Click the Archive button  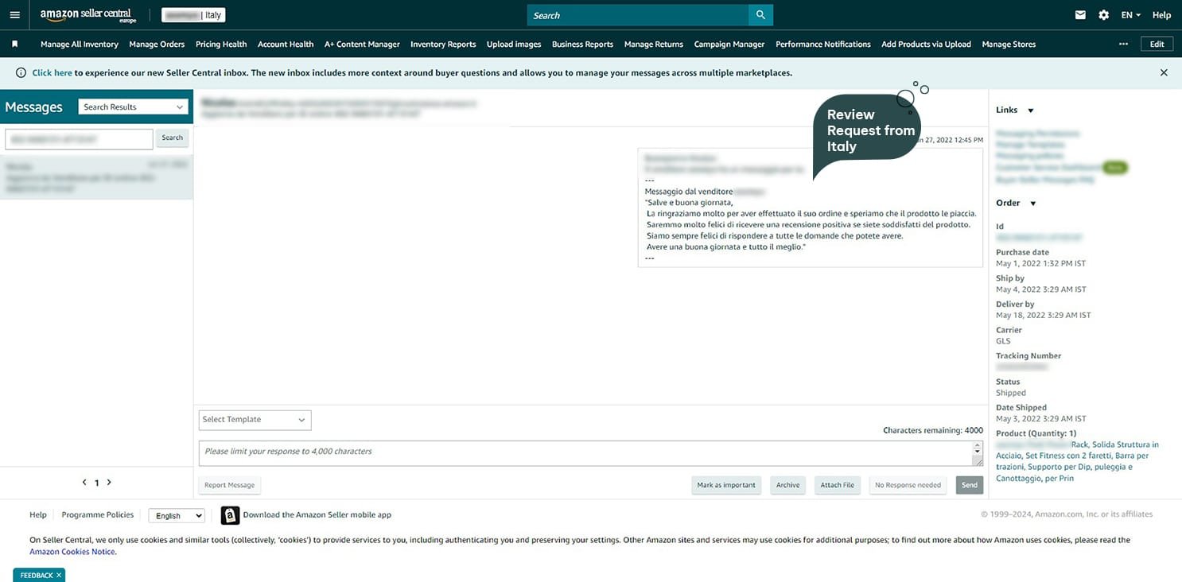787,485
